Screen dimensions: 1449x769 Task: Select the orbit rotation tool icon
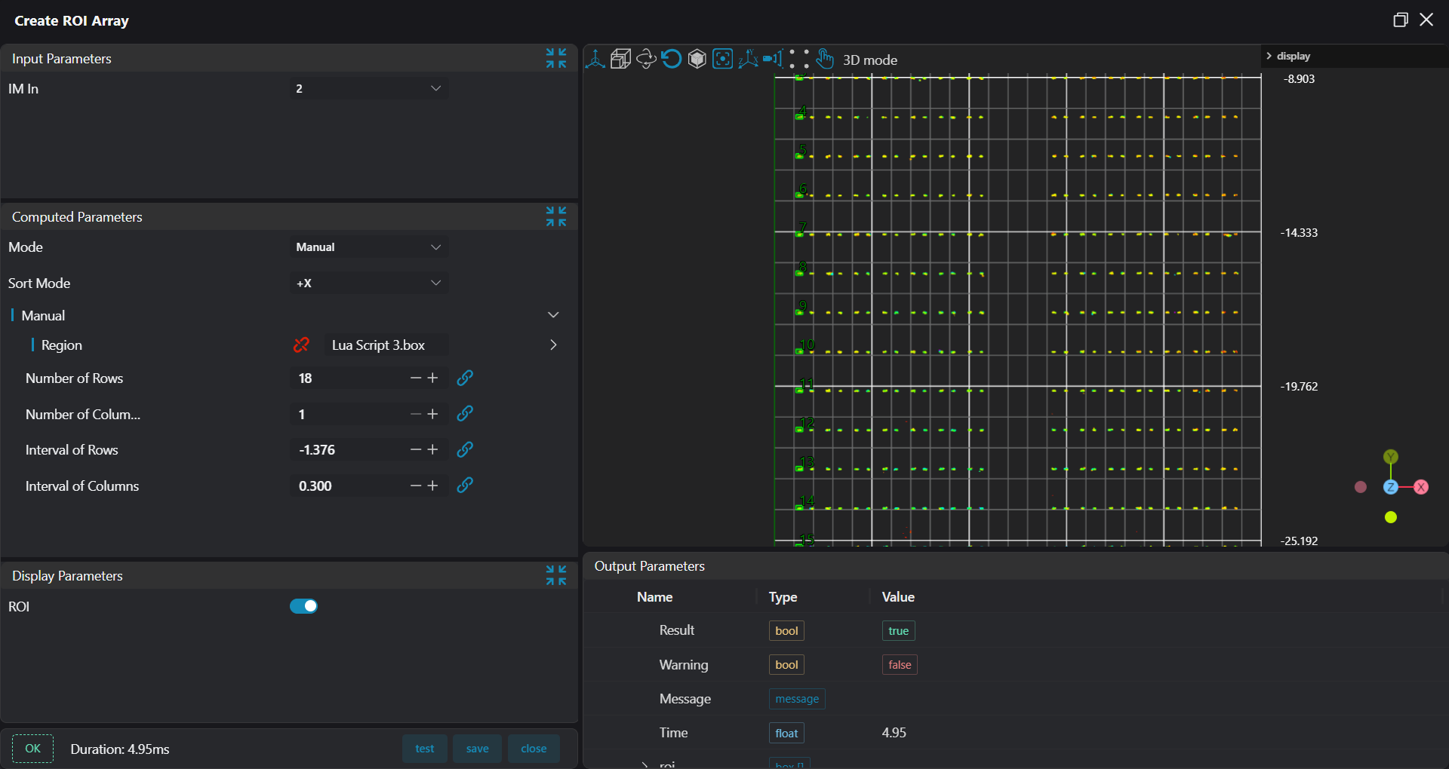point(646,59)
